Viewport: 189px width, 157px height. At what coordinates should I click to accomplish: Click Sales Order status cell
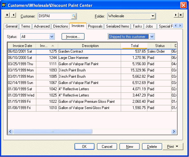[159, 51]
